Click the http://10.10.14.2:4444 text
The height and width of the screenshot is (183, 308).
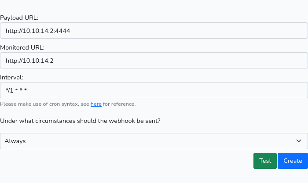(x=38, y=31)
